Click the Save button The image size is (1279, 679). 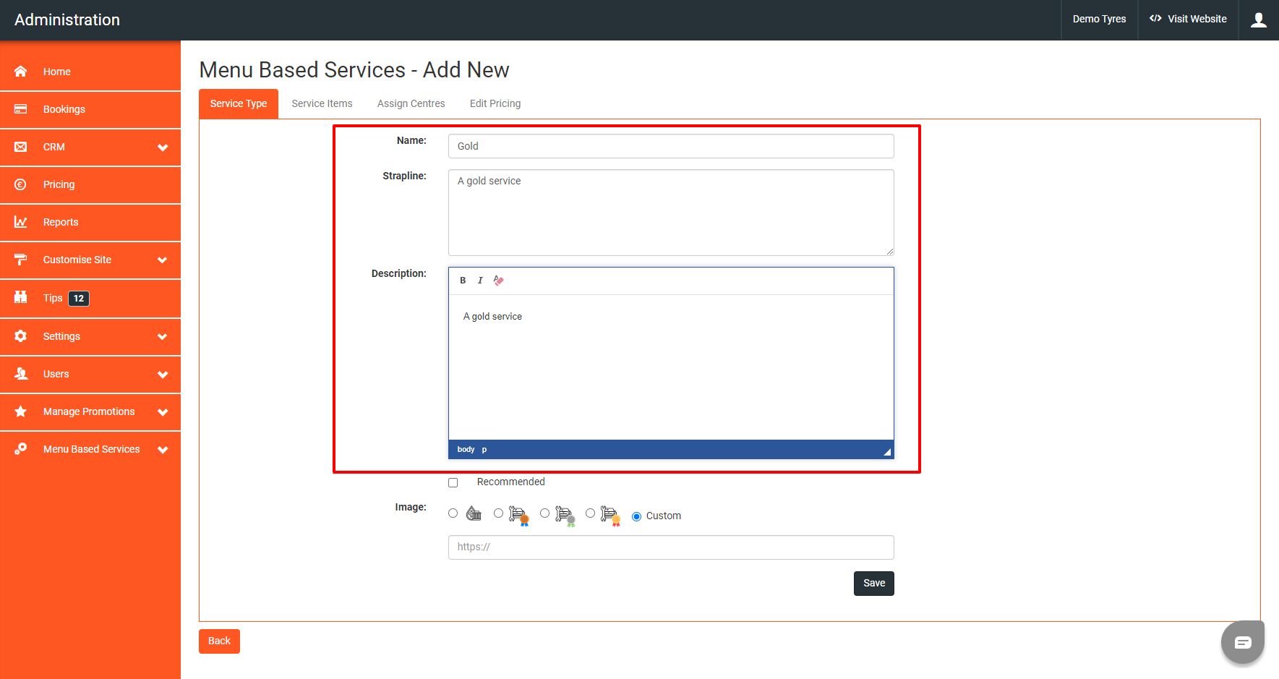pos(873,583)
